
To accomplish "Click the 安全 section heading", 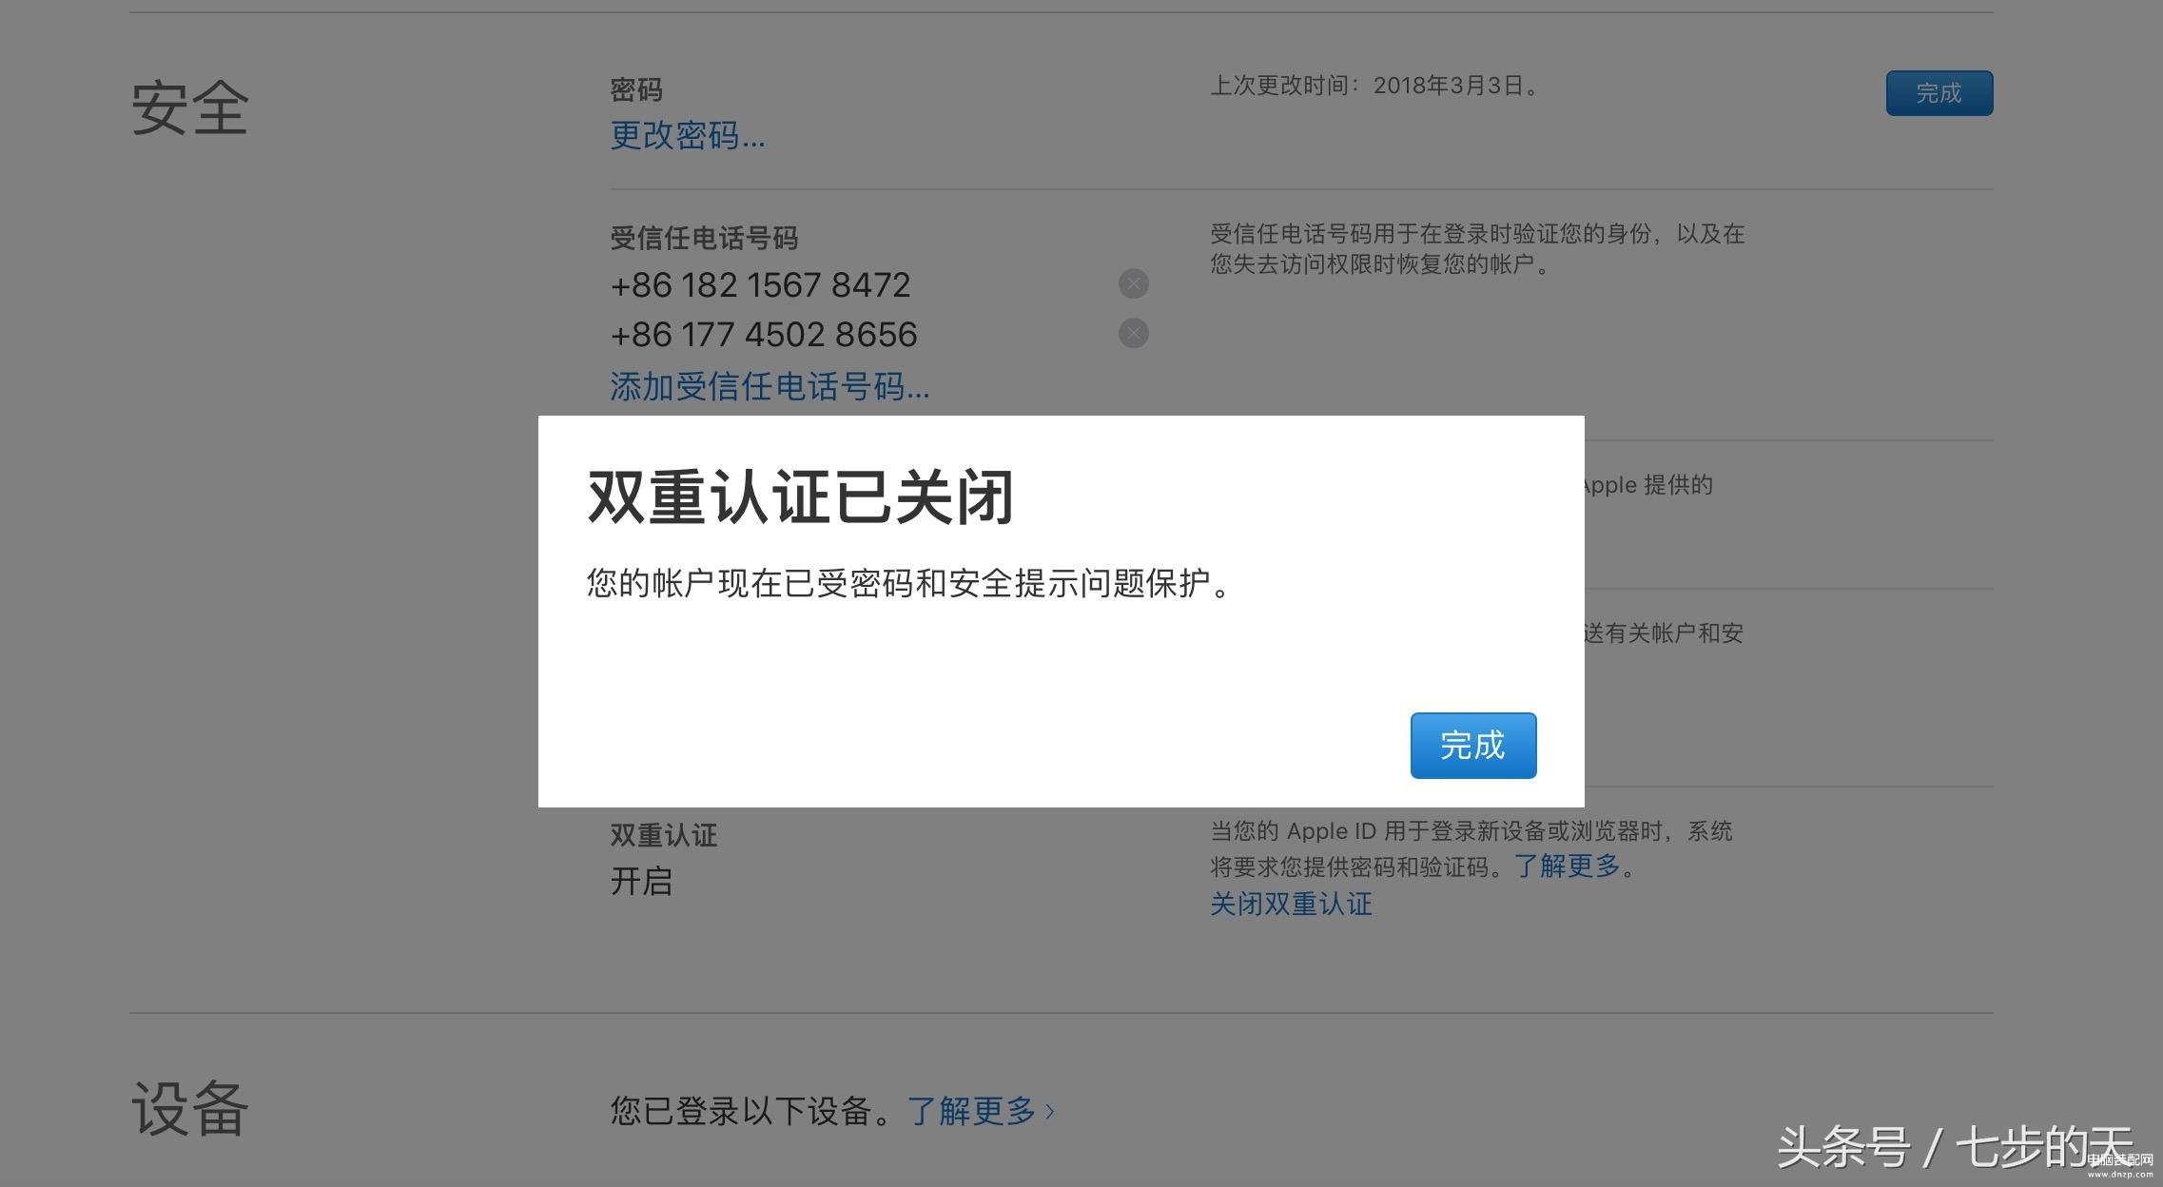I will pyautogui.click(x=189, y=107).
